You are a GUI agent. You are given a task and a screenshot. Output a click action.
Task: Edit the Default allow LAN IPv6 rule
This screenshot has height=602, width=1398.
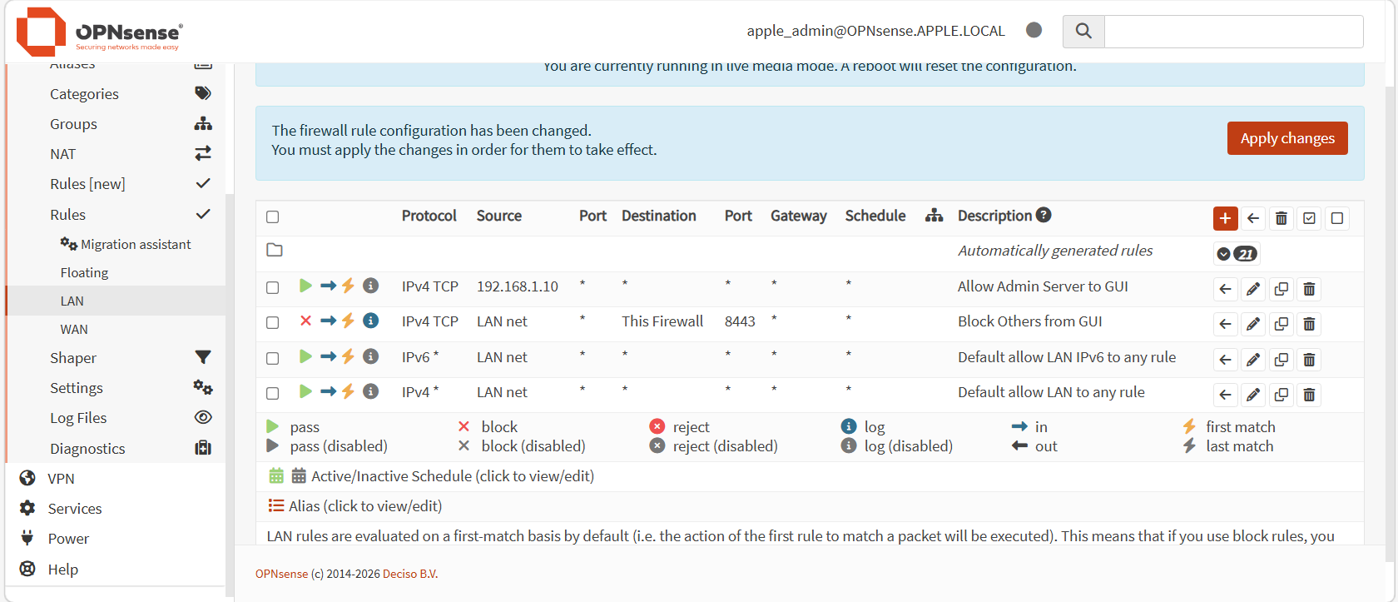point(1253,360)
